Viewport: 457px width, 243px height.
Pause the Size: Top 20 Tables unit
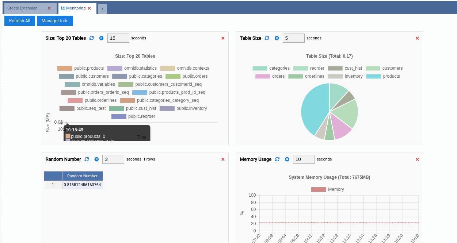tap(102, 38)
